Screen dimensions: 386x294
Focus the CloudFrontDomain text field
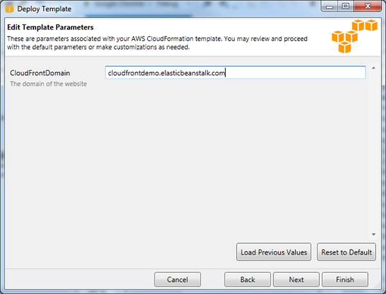click(x=235, y=73)
